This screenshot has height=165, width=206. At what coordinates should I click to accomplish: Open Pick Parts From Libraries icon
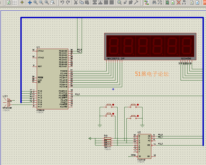click(x=119, y=2)
